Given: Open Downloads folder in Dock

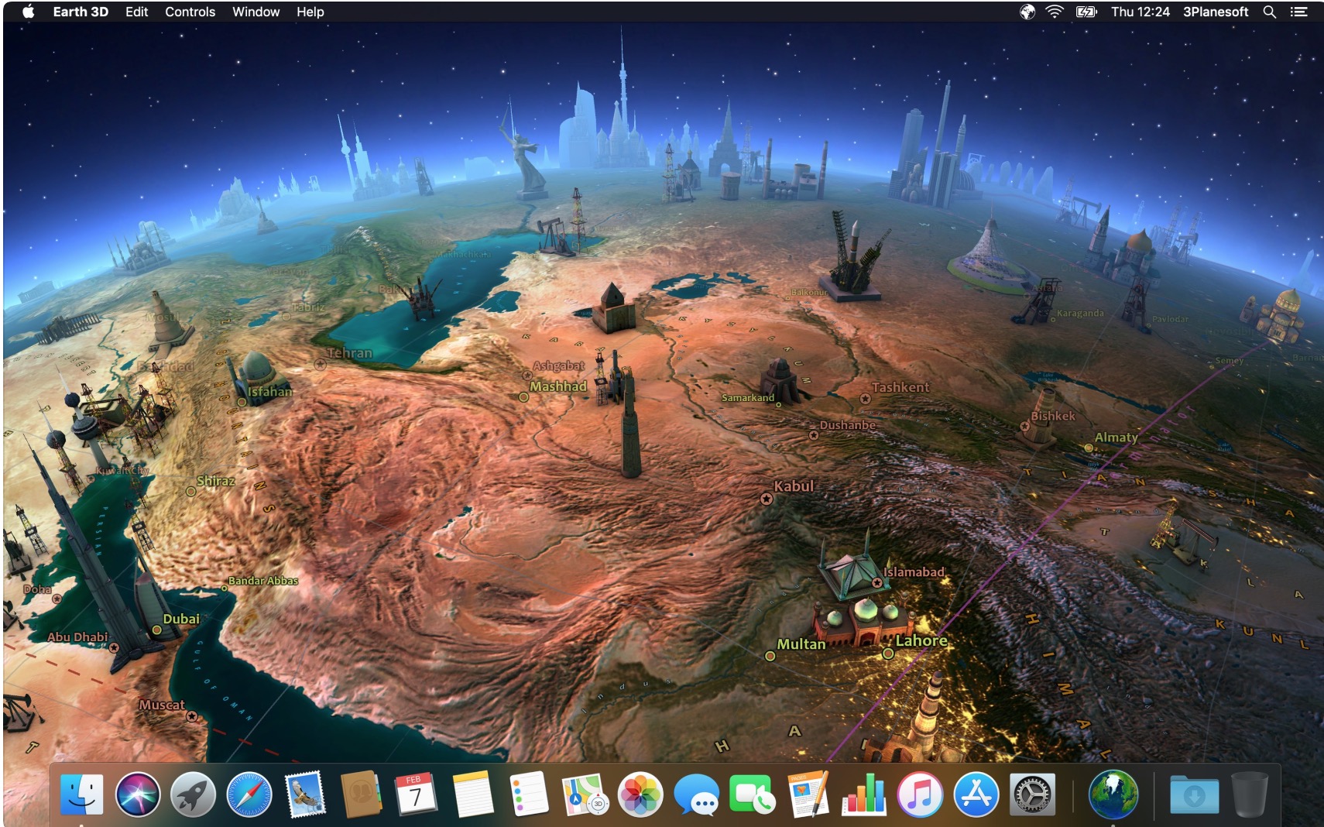Looking at the screenshot, I should pos(1193,794).
